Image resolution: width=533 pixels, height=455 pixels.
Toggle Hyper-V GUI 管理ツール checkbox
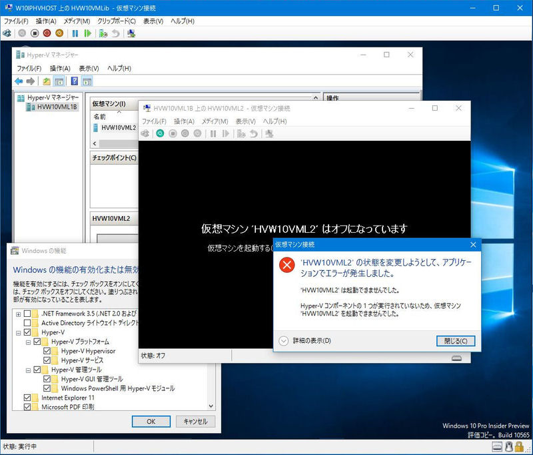pos(47,379)
